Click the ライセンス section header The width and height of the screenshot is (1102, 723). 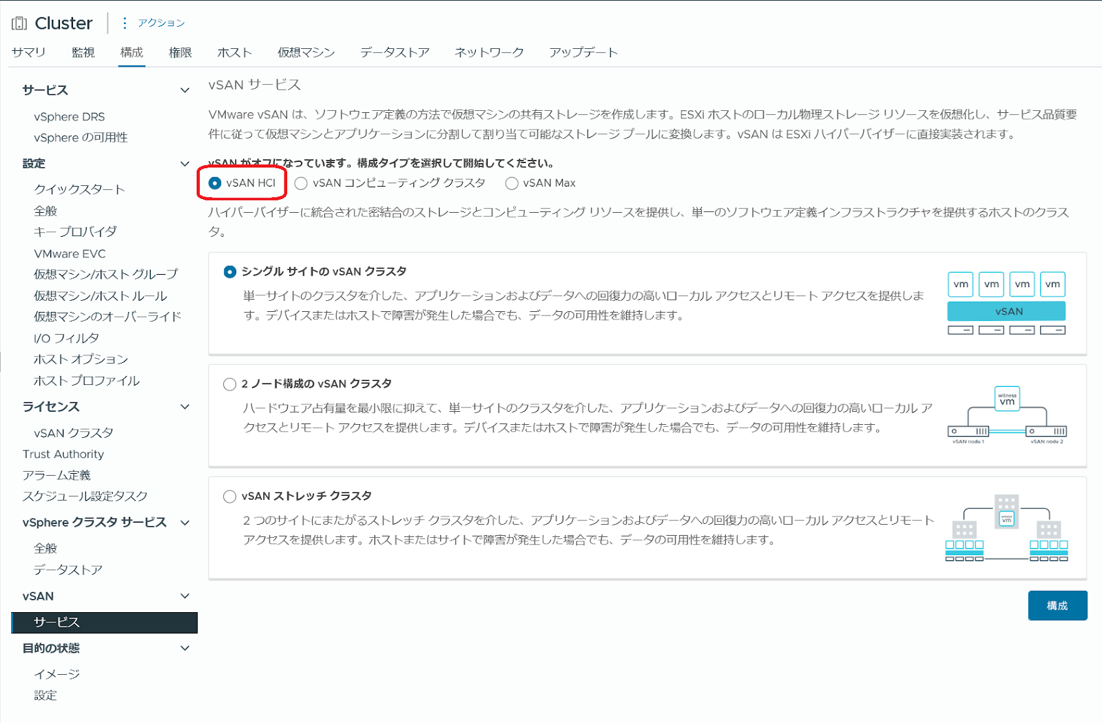[x=51, y=407]
